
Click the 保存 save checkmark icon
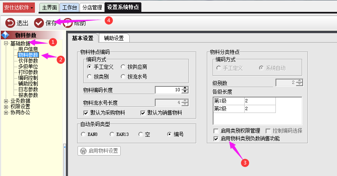pos(39,23)
